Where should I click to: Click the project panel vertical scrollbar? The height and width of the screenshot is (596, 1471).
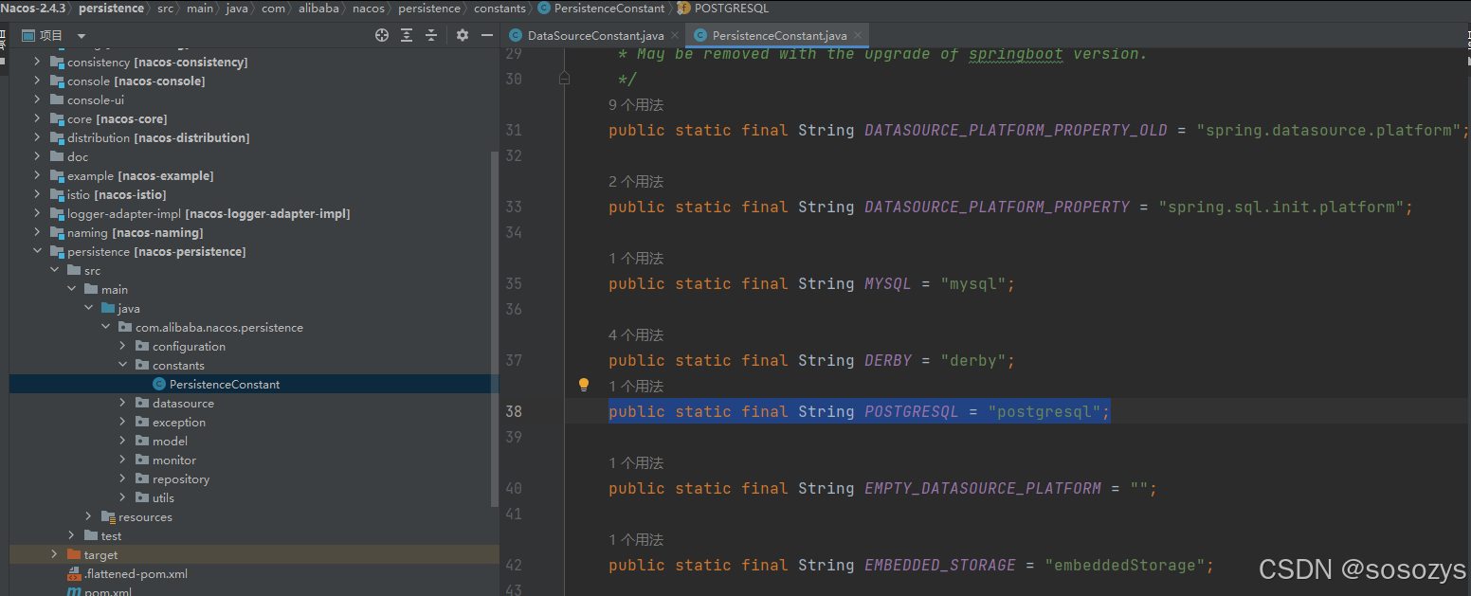point(494,329)
